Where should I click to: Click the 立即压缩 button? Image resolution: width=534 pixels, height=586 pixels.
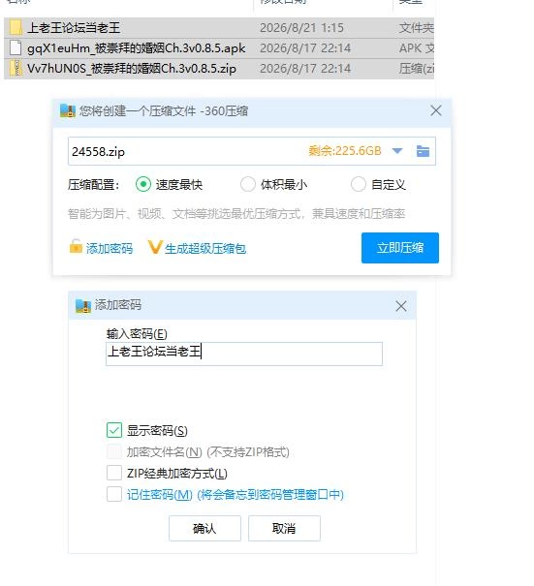click(x=400, y=248)
